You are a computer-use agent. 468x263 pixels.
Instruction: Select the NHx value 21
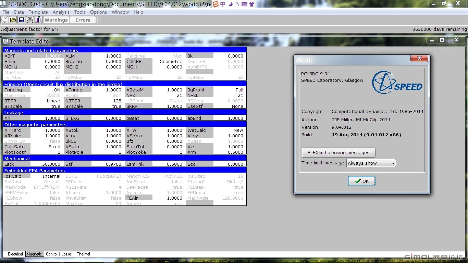(x=168, y=95)
